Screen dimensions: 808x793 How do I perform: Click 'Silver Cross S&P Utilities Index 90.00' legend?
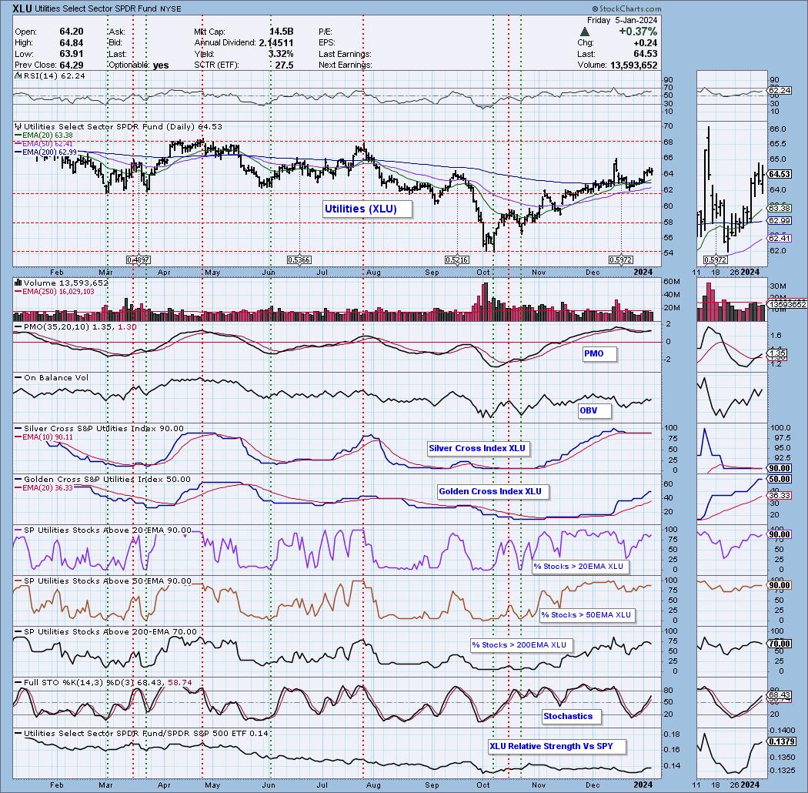click(99, 429)
